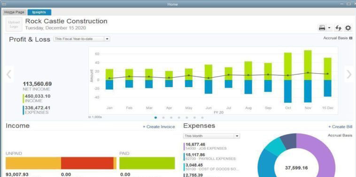Click the Create Invoice link

pyautogui.click(x=159, y=127)
